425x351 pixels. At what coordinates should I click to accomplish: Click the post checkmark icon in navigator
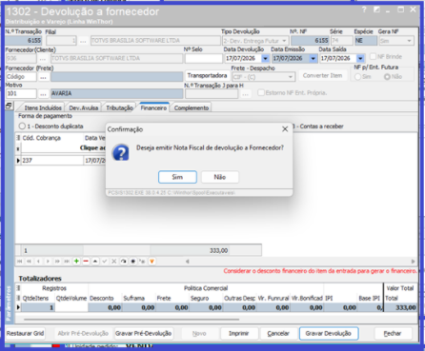(105, 262)
